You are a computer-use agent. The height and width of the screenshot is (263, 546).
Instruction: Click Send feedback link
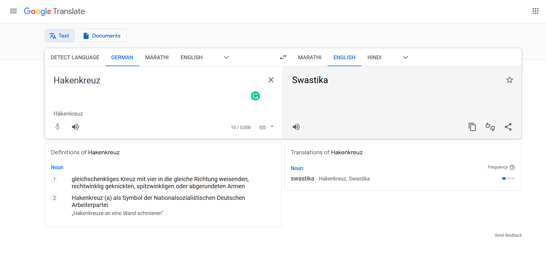[x=508, y=235]
